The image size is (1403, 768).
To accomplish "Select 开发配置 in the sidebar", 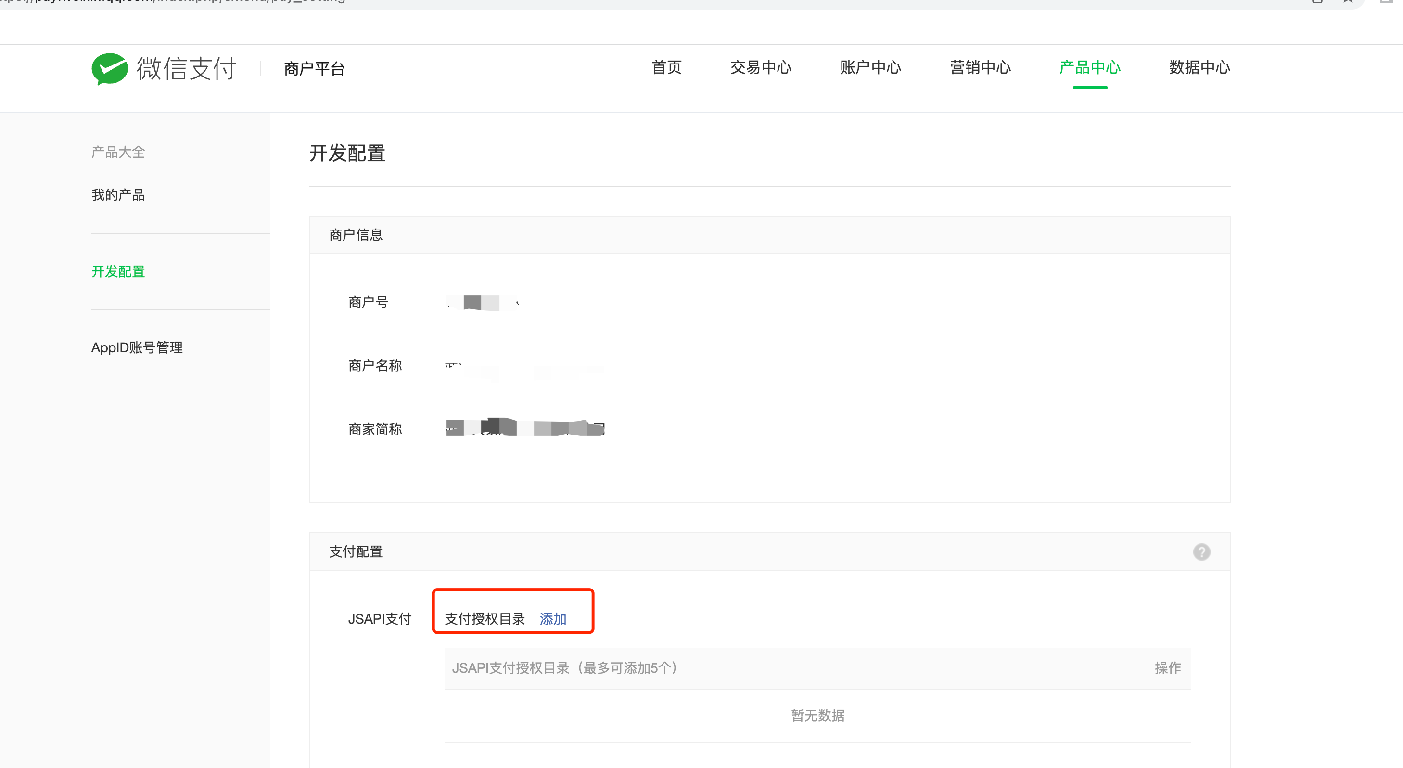I will (118, 271).
